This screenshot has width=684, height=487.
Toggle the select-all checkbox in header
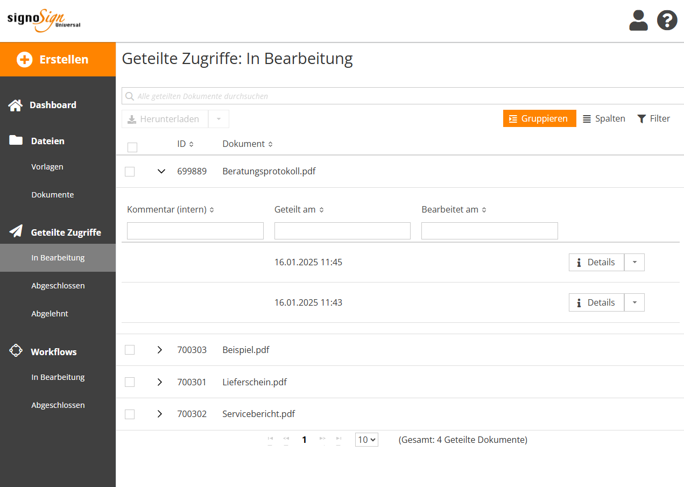pyautogui.click(x=132, y=147)
